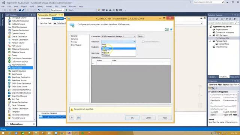Click the Home icon in Solution Explorer toolbar
The width and height of the screenshot is (240, 135).
pyautogui.click(x=217, y=19)
